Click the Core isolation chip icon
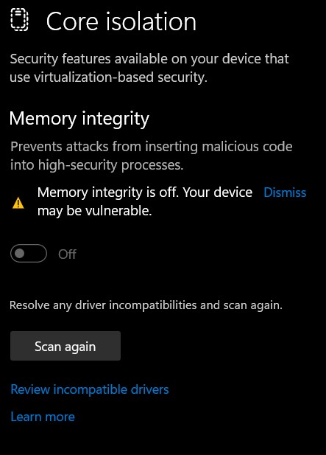The image size is (326, 455). (19, 20)
